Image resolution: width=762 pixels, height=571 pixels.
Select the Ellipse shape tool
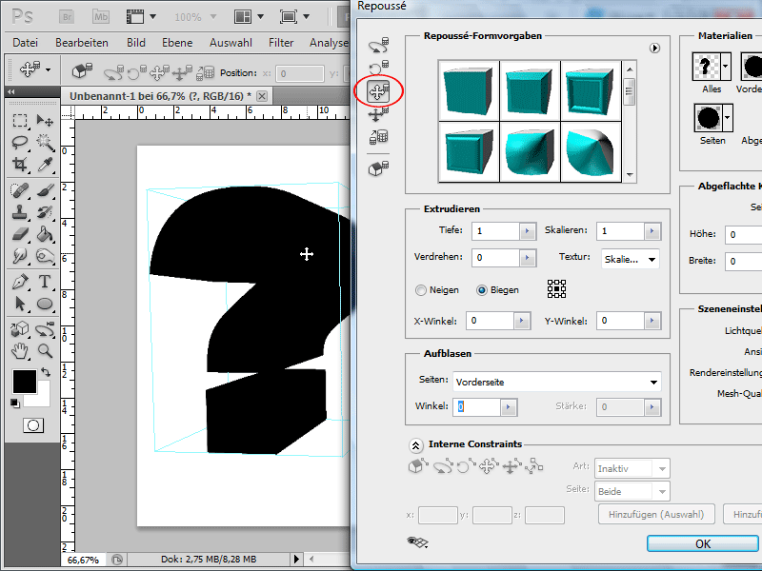[45, 304]
